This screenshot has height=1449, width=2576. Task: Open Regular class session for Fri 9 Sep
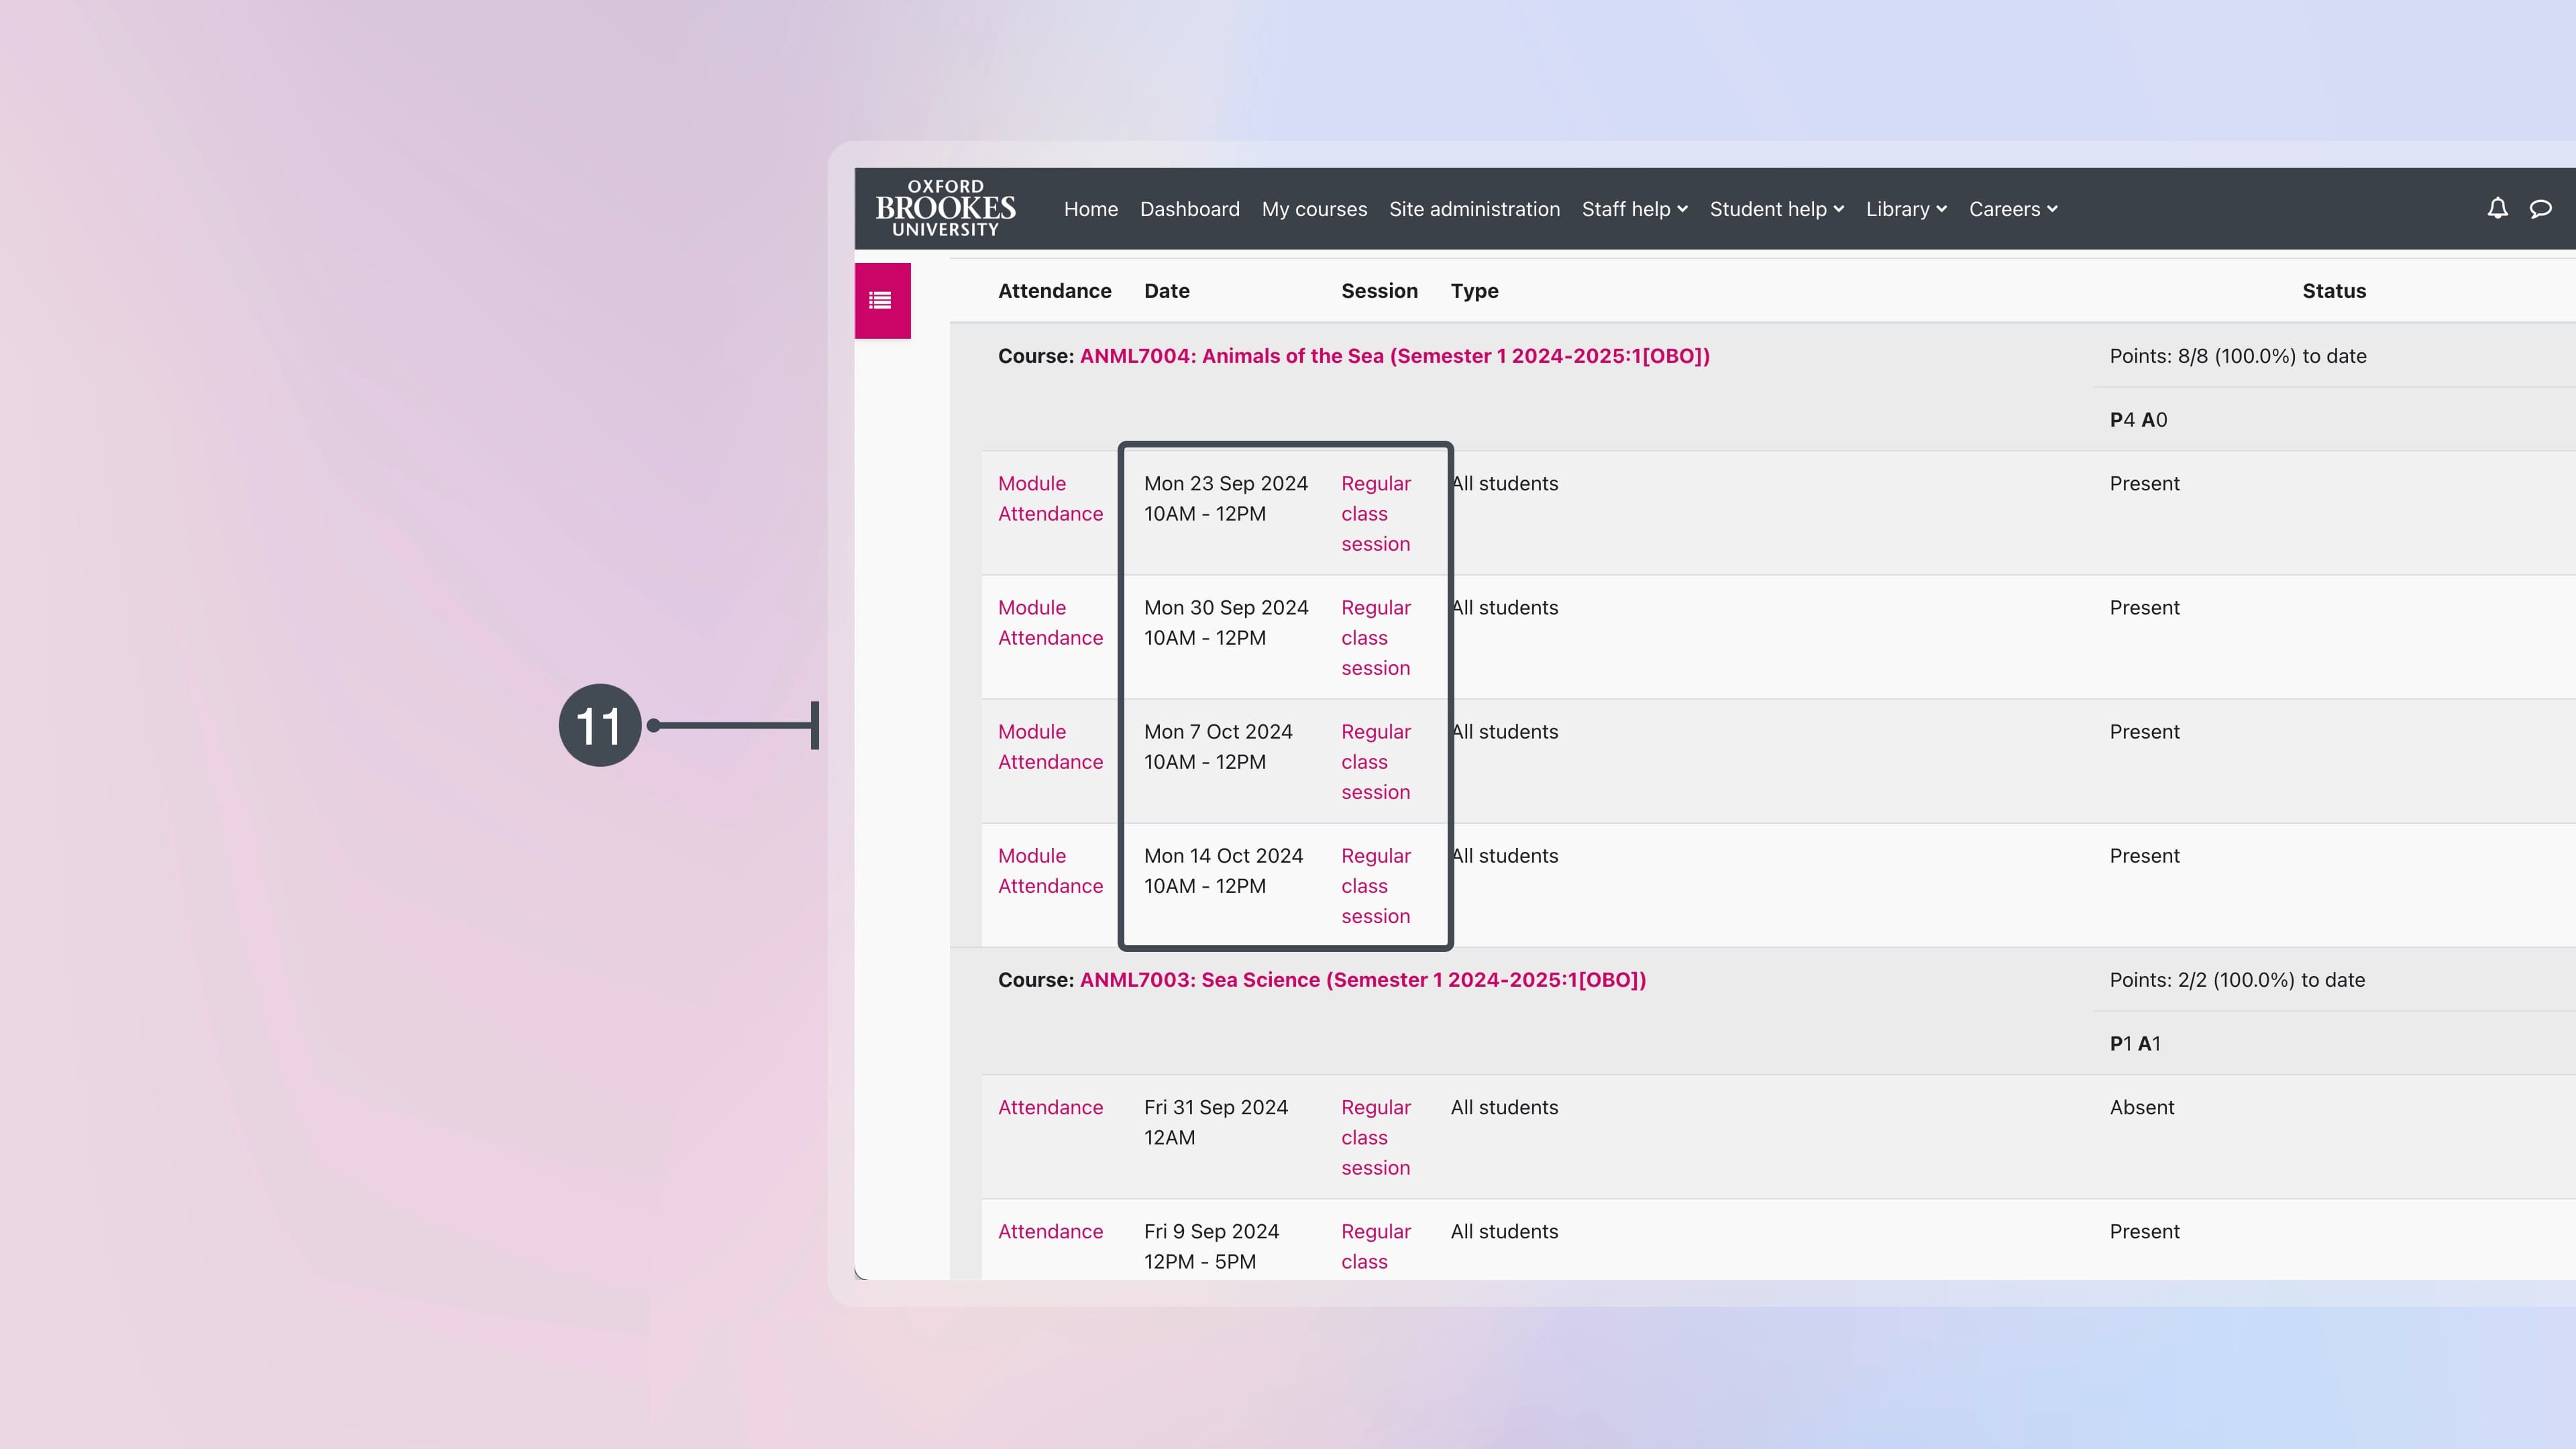pyautogui.click(x=1376, y=1246)
